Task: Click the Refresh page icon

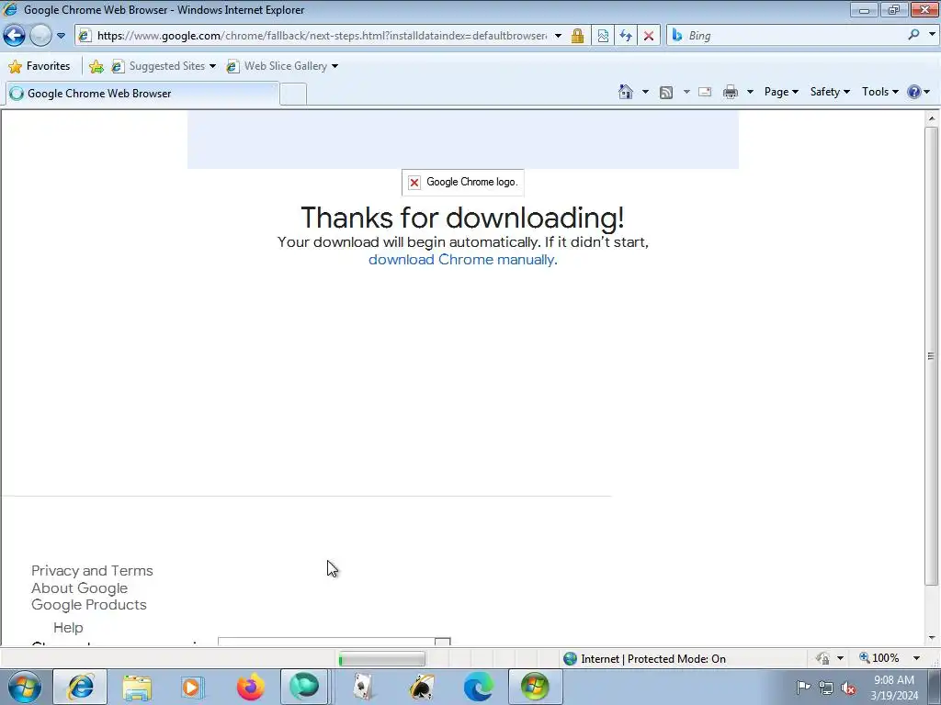Action: [626, 36]
